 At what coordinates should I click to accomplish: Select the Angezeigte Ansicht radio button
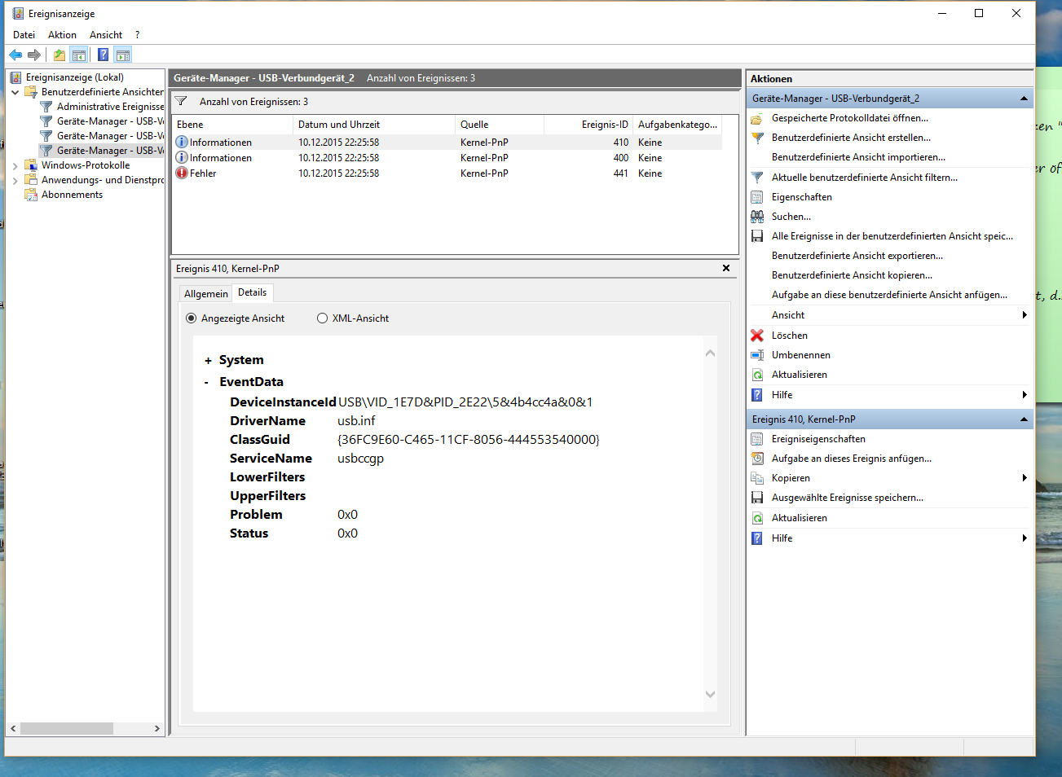point(192,318)
